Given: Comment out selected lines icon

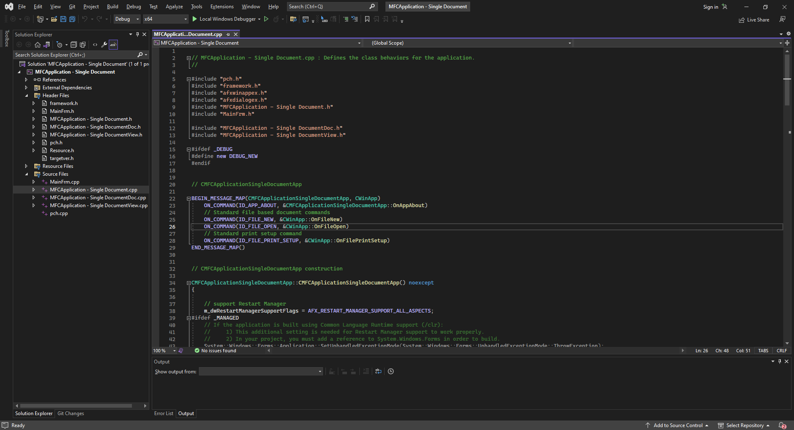Looking at the screenshot, I should [x=346, y=19].
